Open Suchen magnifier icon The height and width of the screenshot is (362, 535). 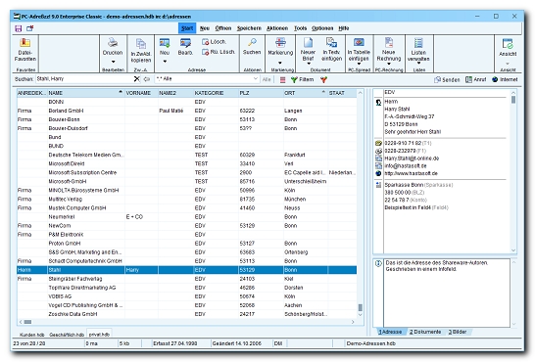(x=252, y=43)
